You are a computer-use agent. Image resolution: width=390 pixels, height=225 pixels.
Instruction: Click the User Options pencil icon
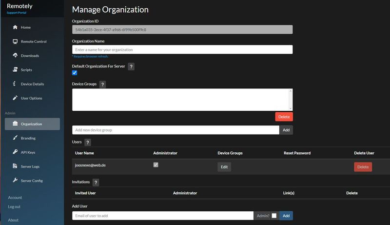(x=16, y=98)
